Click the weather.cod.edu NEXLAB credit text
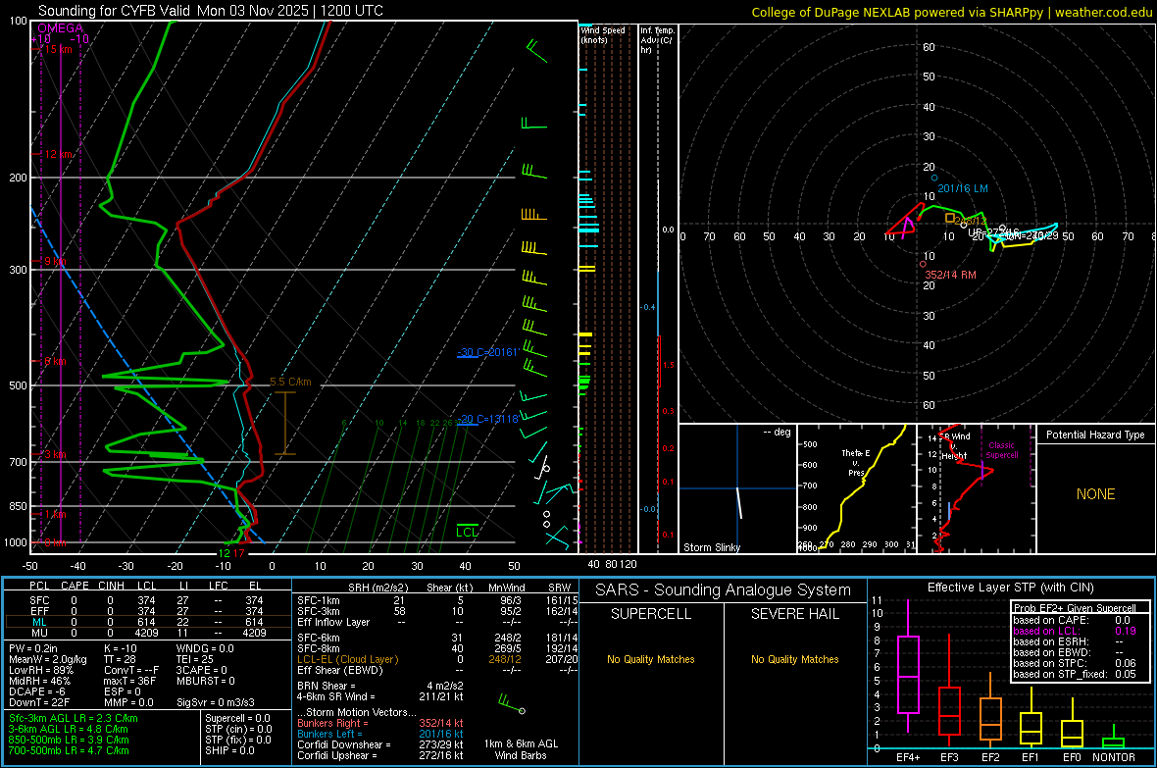Viewport: 1157px width, 768px height. click(x=951, y=12)
